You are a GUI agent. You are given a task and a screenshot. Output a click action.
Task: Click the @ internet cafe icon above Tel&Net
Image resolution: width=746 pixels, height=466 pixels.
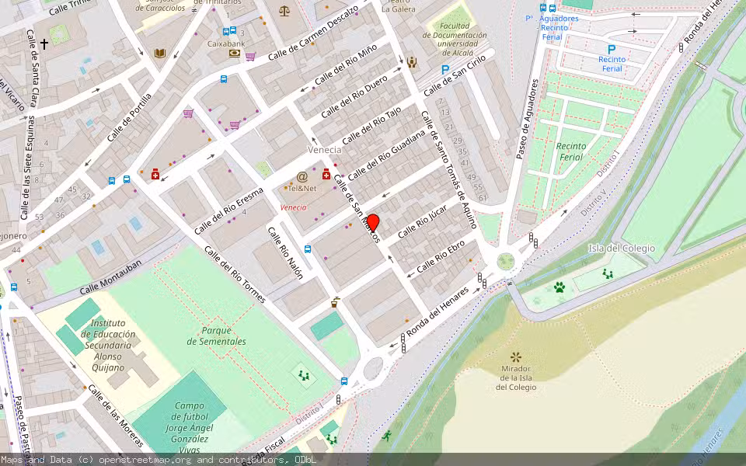pyautogui.click(x=302, y=177)
